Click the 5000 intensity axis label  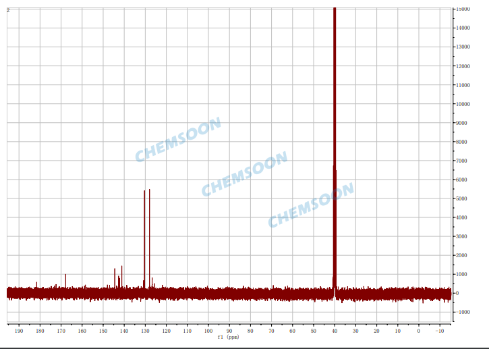click(x=461, y=198)
